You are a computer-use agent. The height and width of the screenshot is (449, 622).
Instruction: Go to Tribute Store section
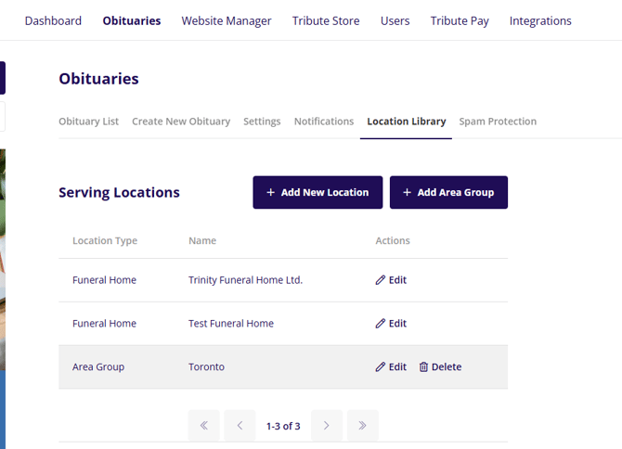click(326, 20)
